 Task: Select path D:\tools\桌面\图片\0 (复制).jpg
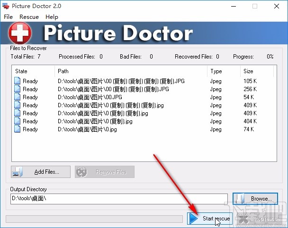pos(95,121)
